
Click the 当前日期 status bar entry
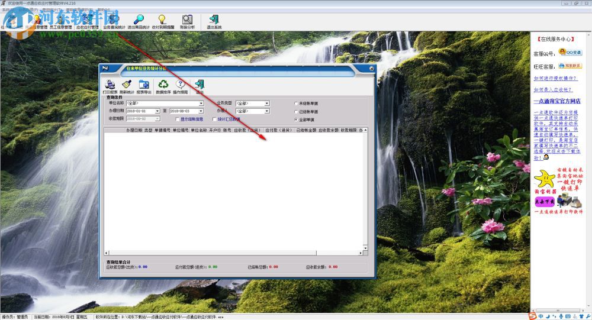coord(60,317)
